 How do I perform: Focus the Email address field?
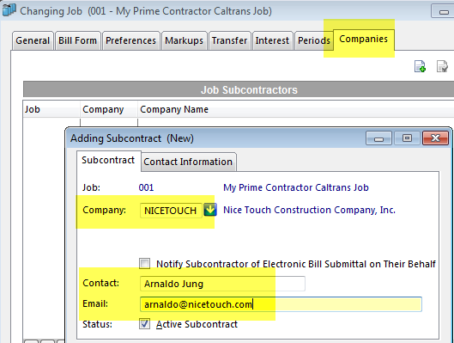(x=281, y=304)
